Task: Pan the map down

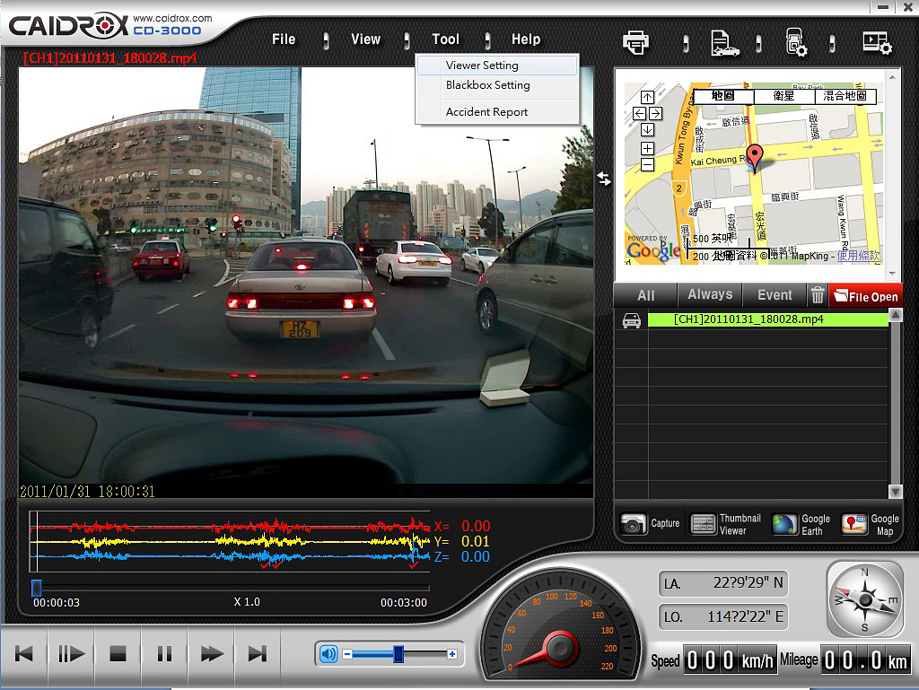Action: click(647, 130)
